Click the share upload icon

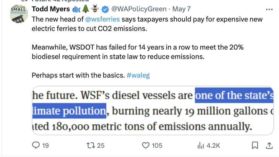click(x=268, y=145)
